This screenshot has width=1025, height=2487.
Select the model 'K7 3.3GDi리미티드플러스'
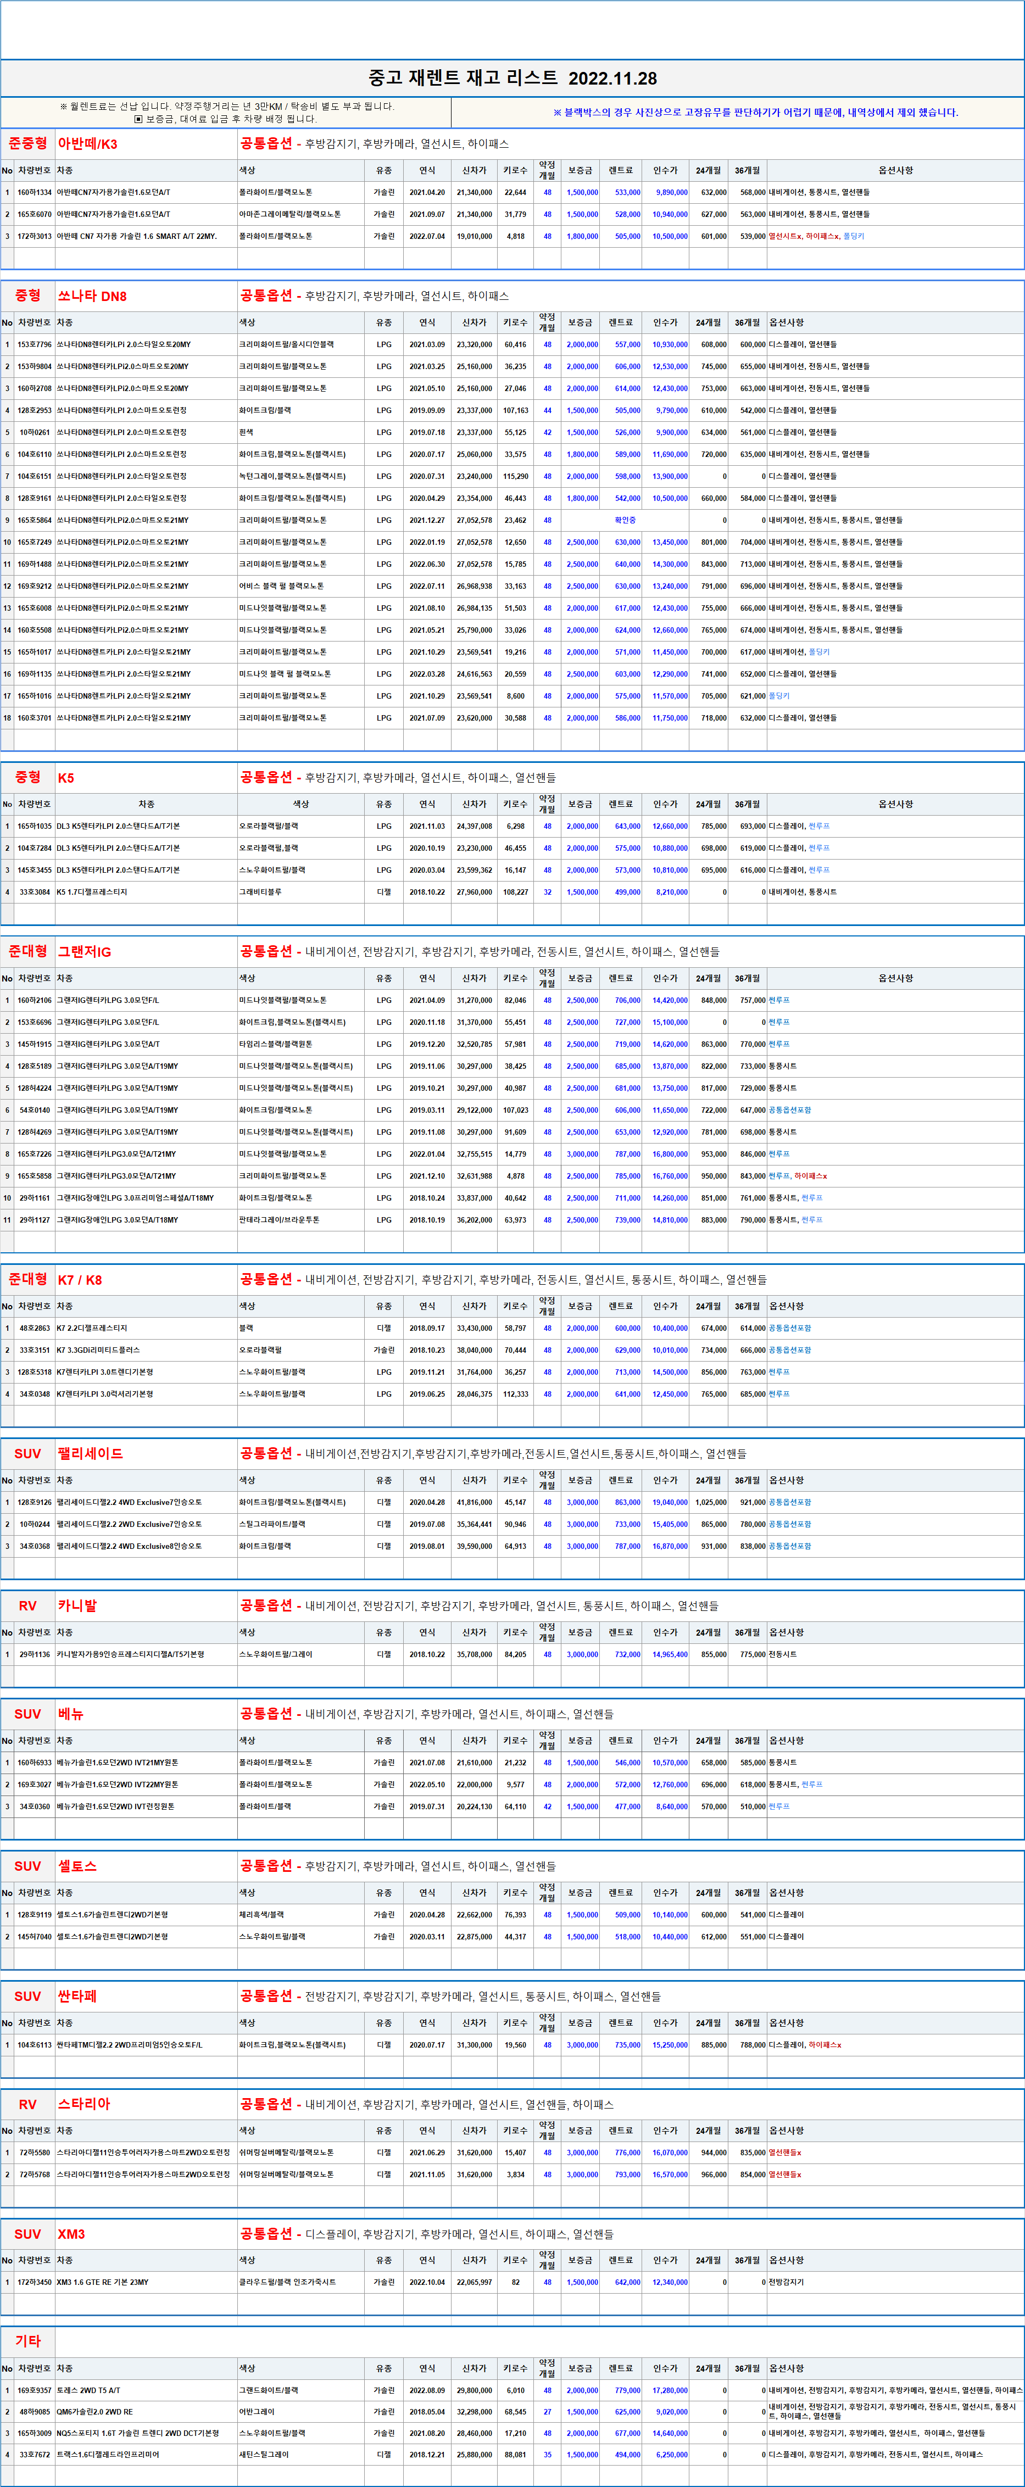coord(97,1351)
